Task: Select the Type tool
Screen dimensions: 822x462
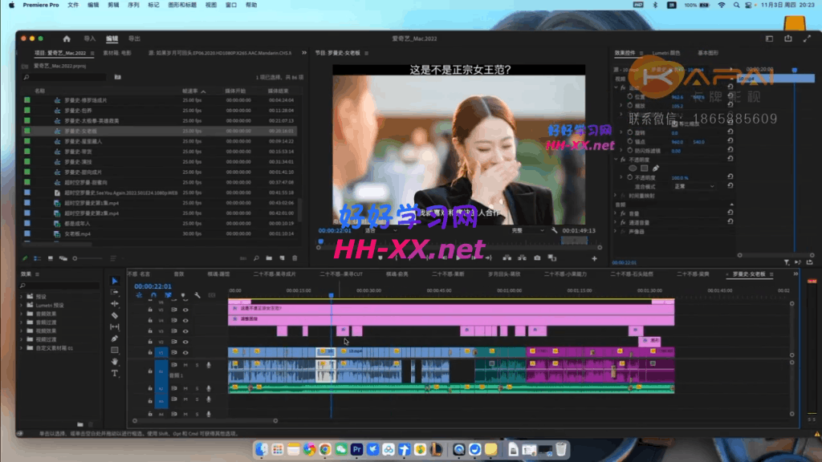Action: (x=115, y=373)
